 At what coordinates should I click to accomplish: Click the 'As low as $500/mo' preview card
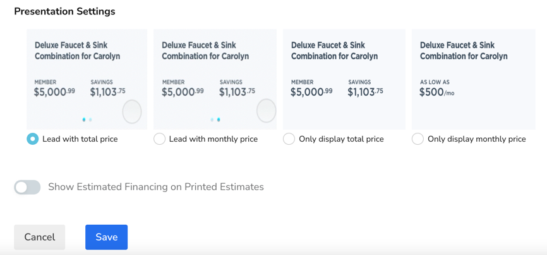click(472, 79)
